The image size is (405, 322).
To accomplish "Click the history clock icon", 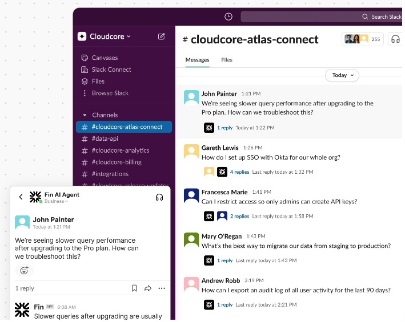I will [228, 17].
